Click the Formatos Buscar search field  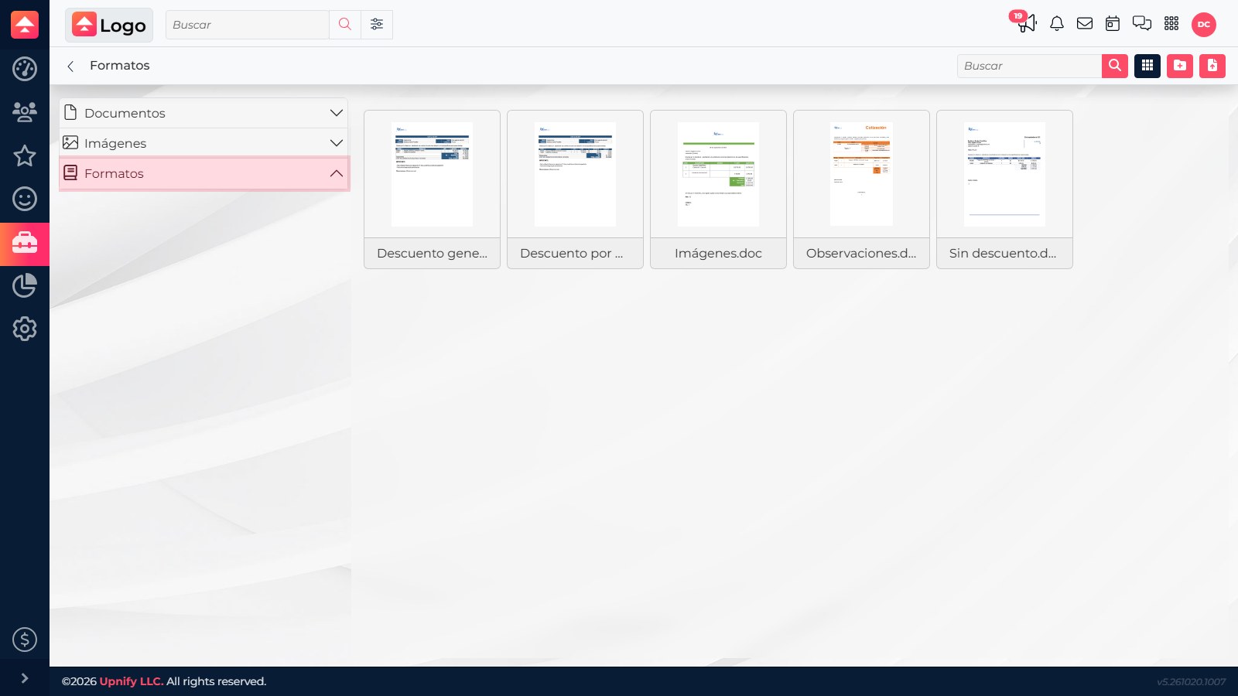1029,66
